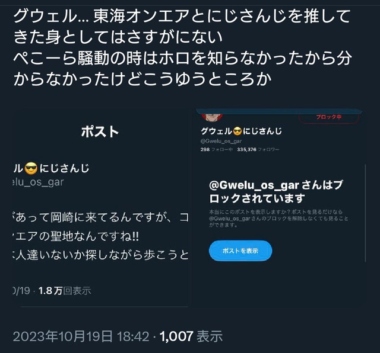
Task: Click the 1,007 表示 view count
Action: (191, 336)
